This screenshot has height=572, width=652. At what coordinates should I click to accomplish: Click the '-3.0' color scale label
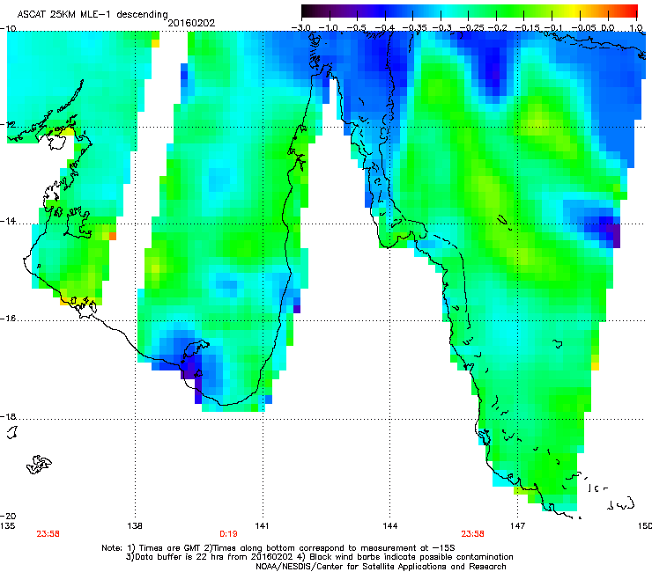(x=300, y=28)
